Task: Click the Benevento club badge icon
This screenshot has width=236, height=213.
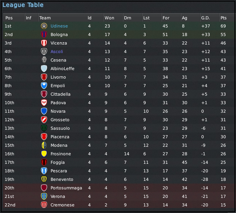Action: pos(44,179)
